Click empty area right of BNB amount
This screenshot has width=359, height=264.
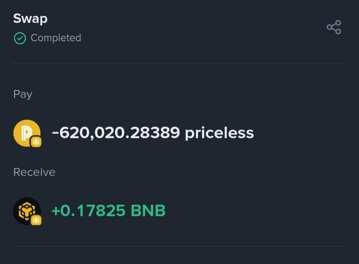point(259,210)
